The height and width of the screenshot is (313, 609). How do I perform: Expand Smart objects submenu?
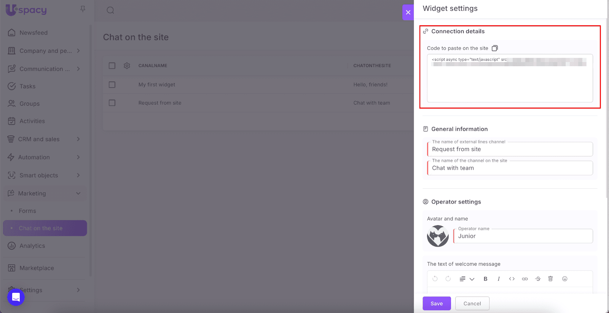click(x=78, y=175)
